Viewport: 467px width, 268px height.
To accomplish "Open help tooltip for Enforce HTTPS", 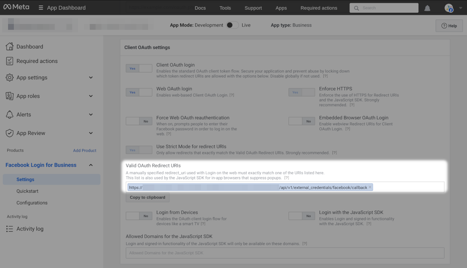I will pyautogui.click(x=352, y=105).
